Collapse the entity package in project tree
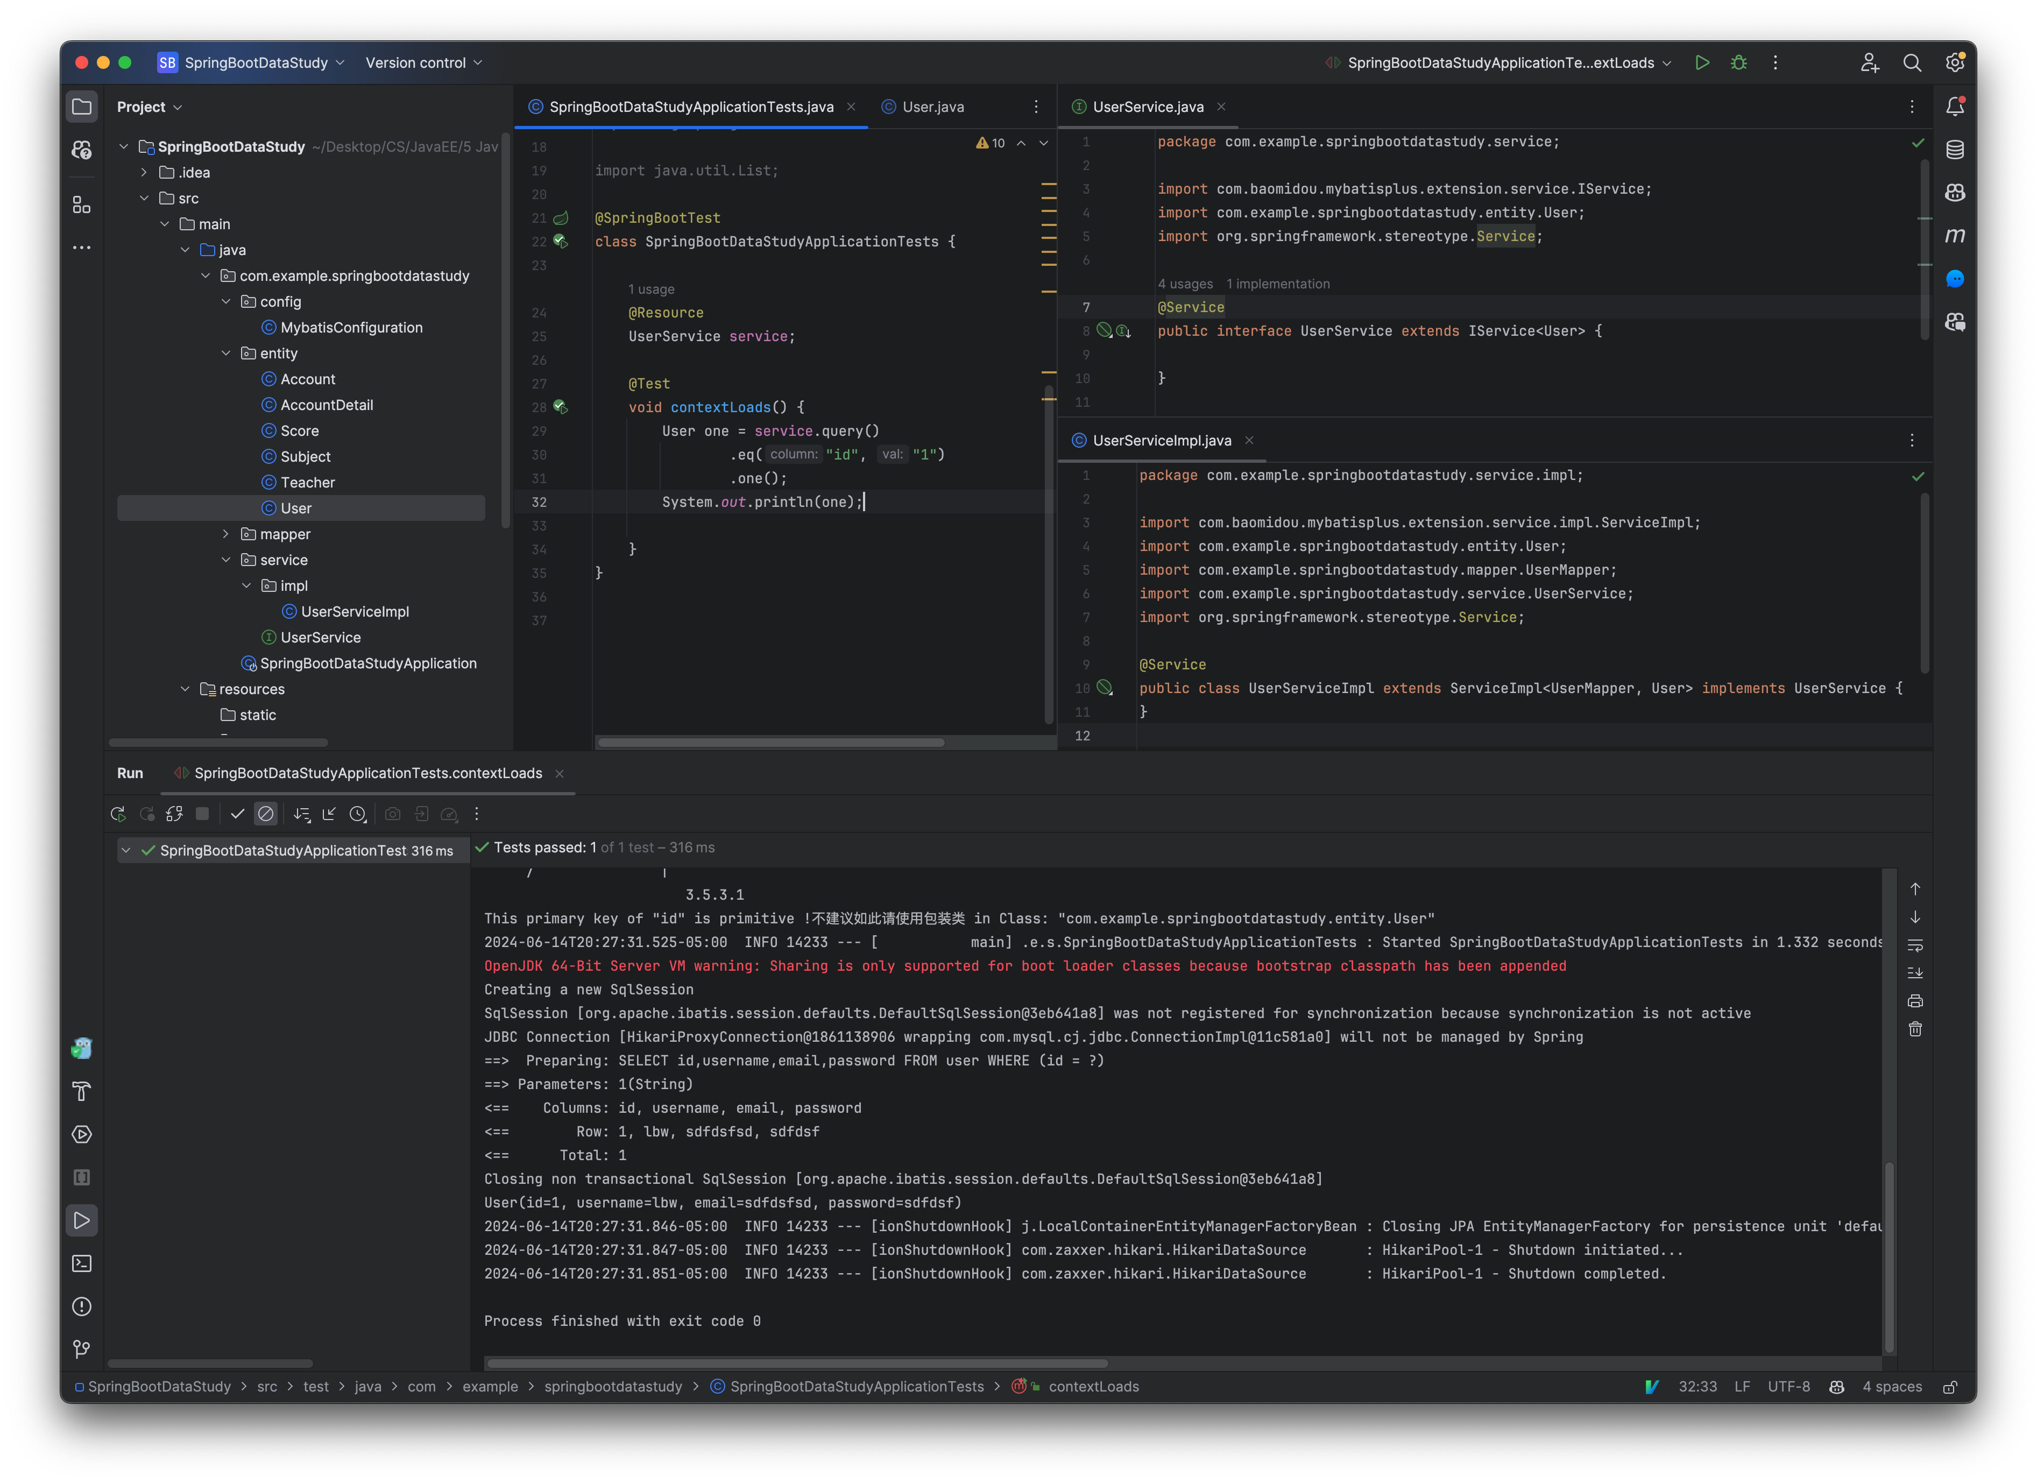Image resolution: width=2037 pixels, height=1483 pixels. click(227, 353)
